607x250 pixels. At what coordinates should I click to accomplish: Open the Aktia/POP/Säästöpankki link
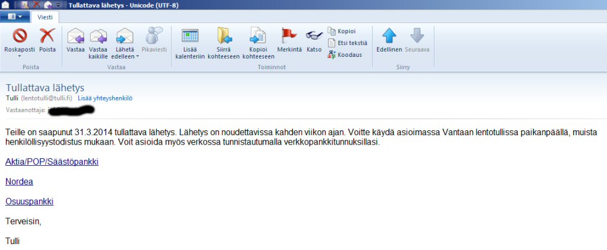coord(52,162)
